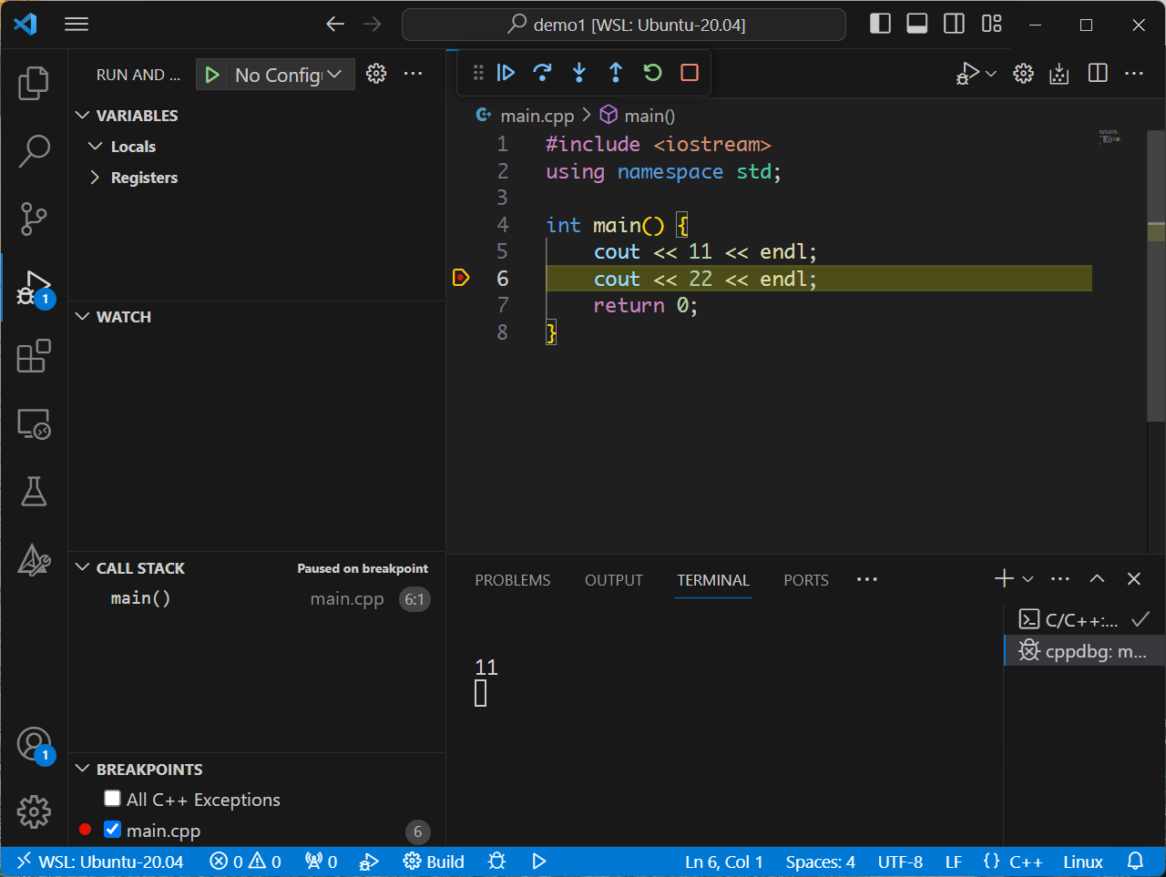Open the Run and Debug more actions menu
This screenshot has height=877, width=1166.
tap(413, 74)
